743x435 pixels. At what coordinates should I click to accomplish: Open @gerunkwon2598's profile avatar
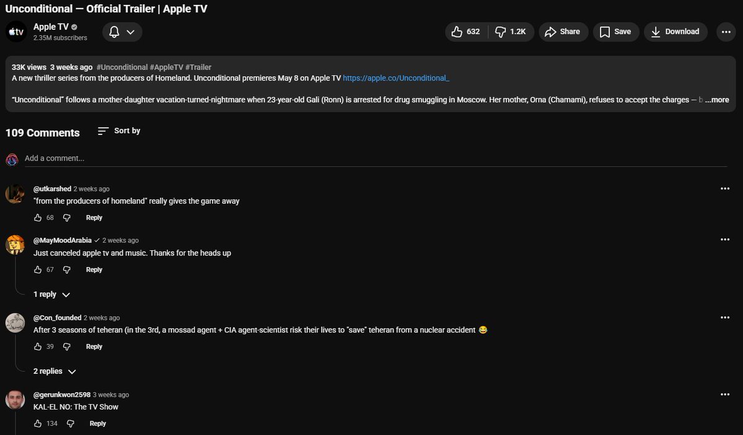[x=15, y=400]
